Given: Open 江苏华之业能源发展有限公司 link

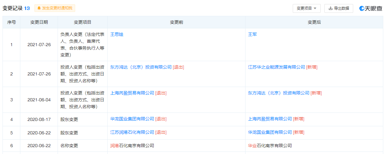Looking at the screenshot, I should click(x=276, y=67).
